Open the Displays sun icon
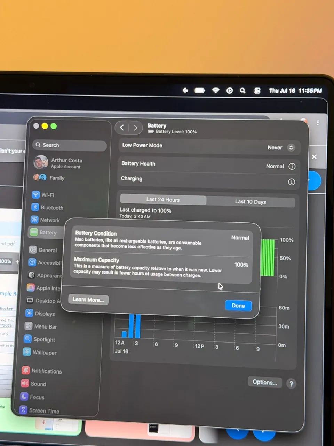This screenshot has height=446, width=334. [29, 313]
